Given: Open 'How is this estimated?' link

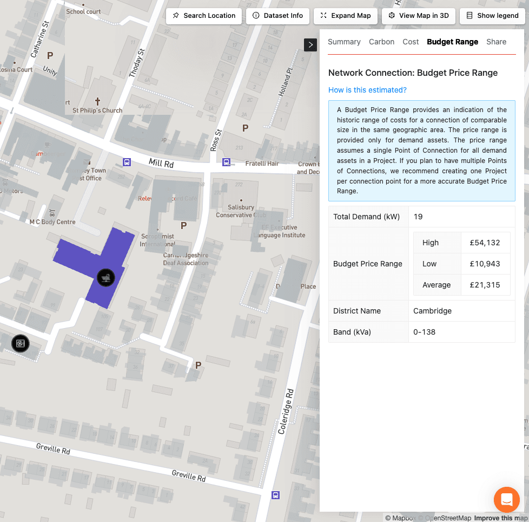Looking at the screenshot, I should point(367,90).
